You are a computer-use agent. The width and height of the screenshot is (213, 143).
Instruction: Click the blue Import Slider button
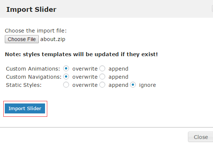pos(25,109)
